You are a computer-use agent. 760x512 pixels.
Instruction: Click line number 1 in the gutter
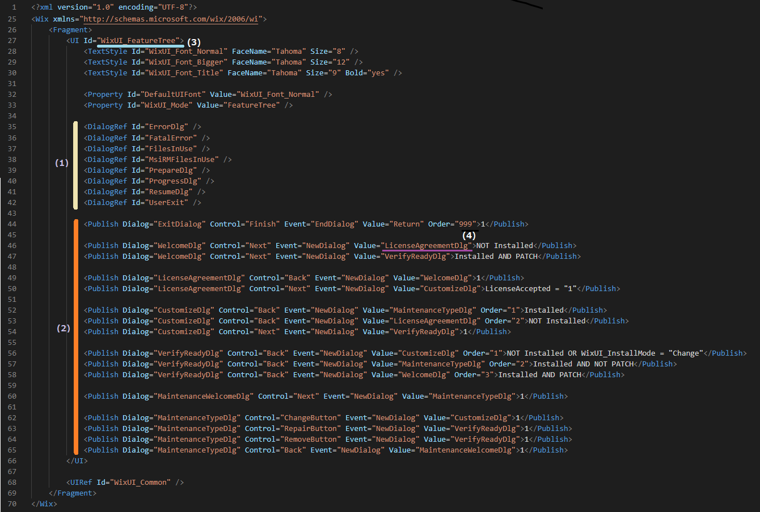point(14,8)
